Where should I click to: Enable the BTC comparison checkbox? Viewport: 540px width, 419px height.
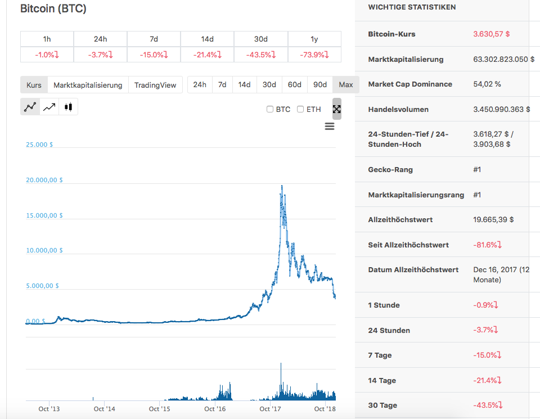pyautogui.click(x=269, y=109)
